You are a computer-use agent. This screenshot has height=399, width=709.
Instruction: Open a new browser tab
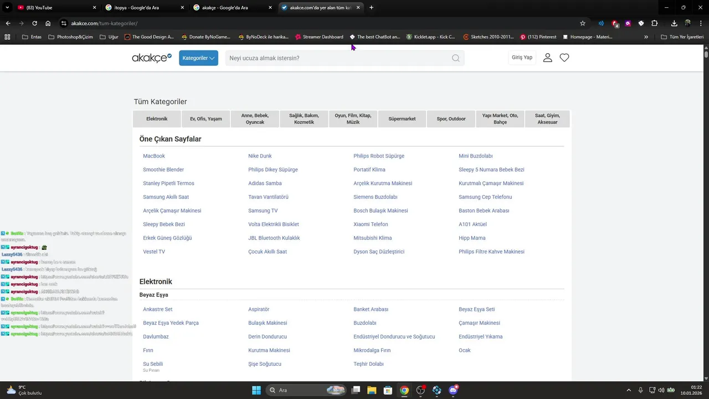[371, 8]
